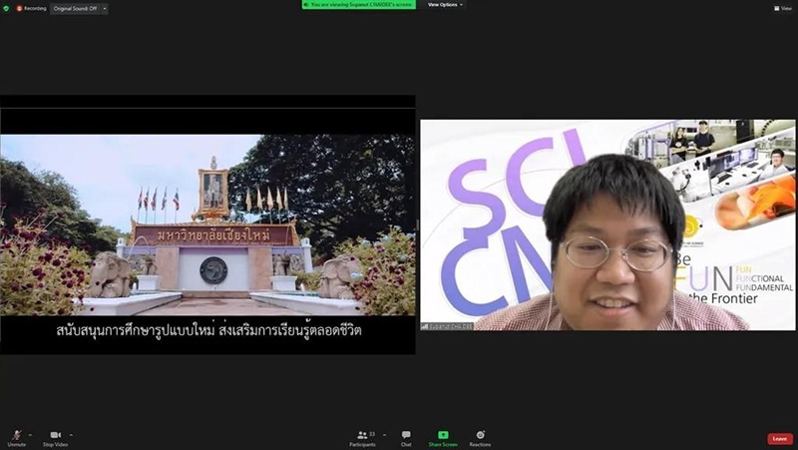
Task: Open the Original Sound dropdown arrow
Action: 105,9
